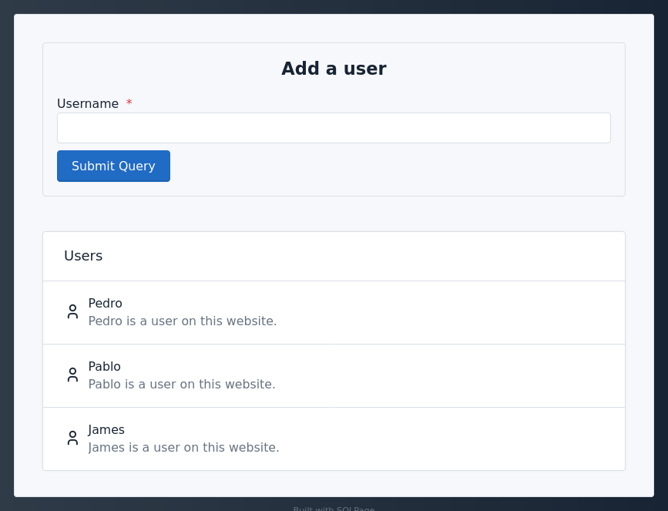Select the Pablo user name

[104, 366]
